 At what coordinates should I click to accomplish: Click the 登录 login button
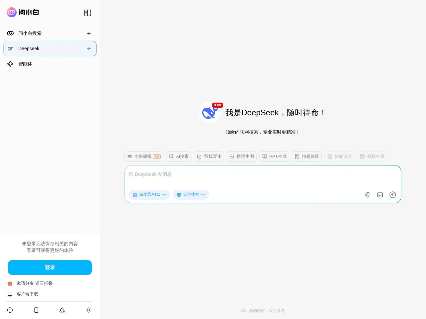[x=50, y=267]
